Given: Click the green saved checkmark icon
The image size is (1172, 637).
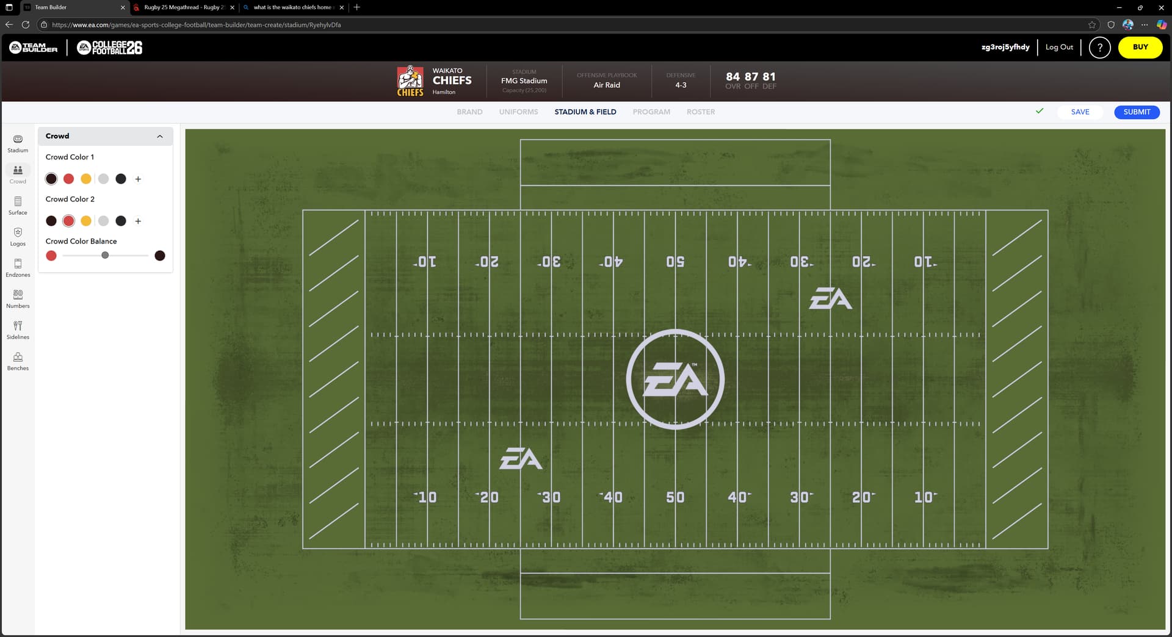Looking at the screenshot, I should [x=1040, y=111].
